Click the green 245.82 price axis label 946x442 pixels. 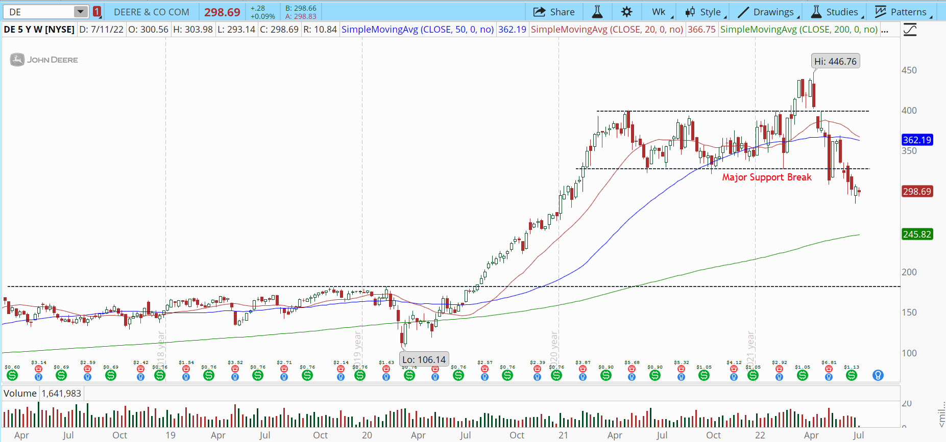click(x=917, y=235)
